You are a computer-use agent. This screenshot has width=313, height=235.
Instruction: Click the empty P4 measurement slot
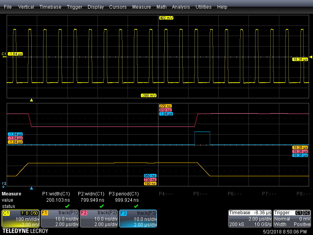click(166, 194)
